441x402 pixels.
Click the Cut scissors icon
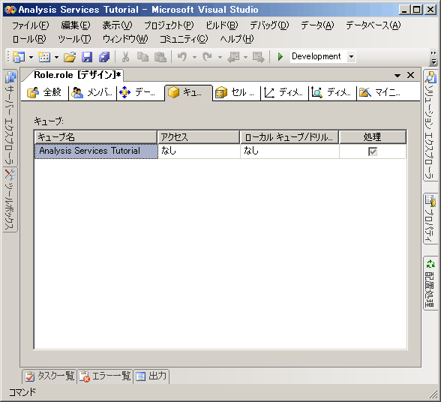tap(125, 57)
